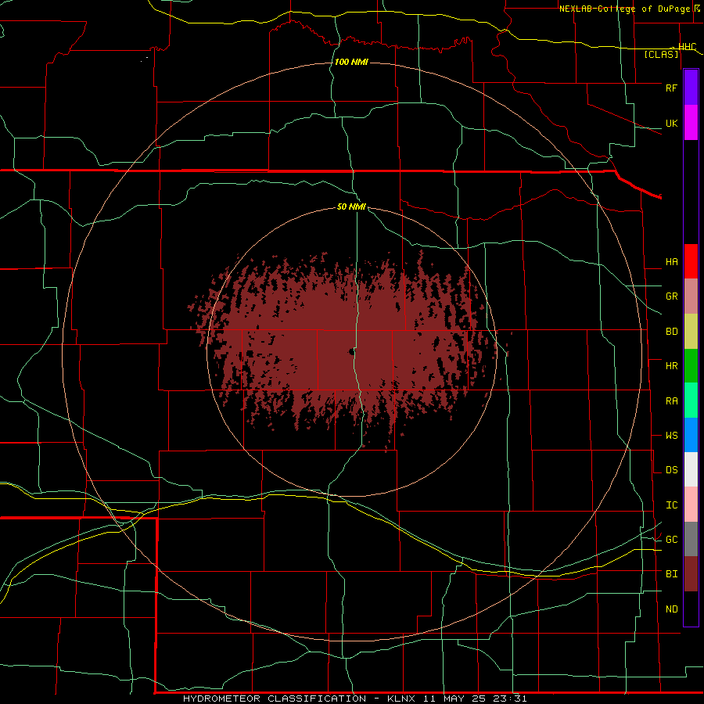Click the "HA" legend label
The height and width of the screenshot is (704, 704).
pyautogui.click(x=671, y=261)
